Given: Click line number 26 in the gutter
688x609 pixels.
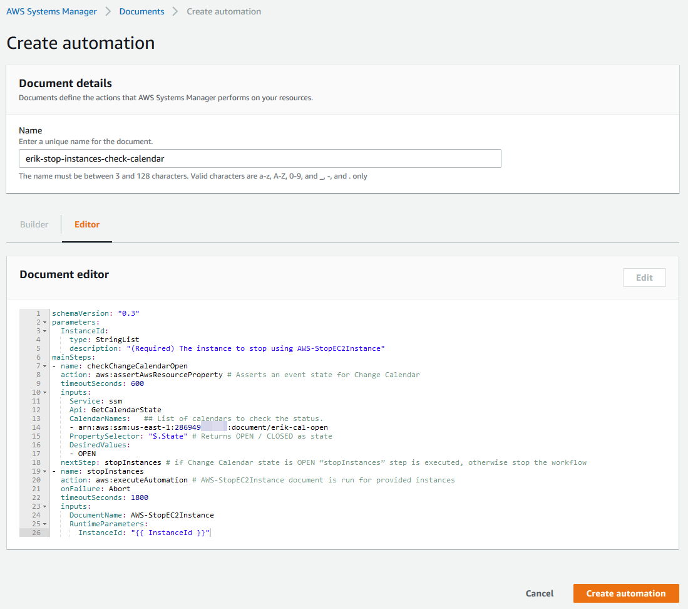Looking at the screenshot, I should coord(36,533).
